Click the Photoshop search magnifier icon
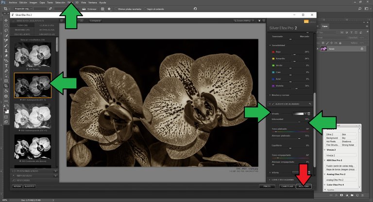Screen dimensions: 373x202 point(360,9)
